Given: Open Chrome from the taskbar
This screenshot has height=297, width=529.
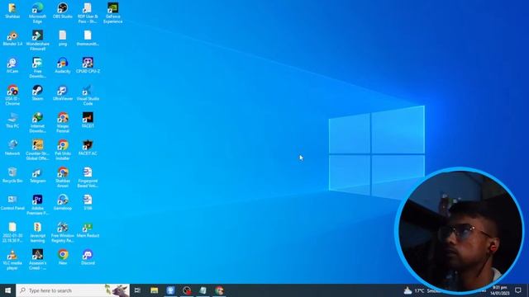Looking at the screenshot, I should coord(219,290).
